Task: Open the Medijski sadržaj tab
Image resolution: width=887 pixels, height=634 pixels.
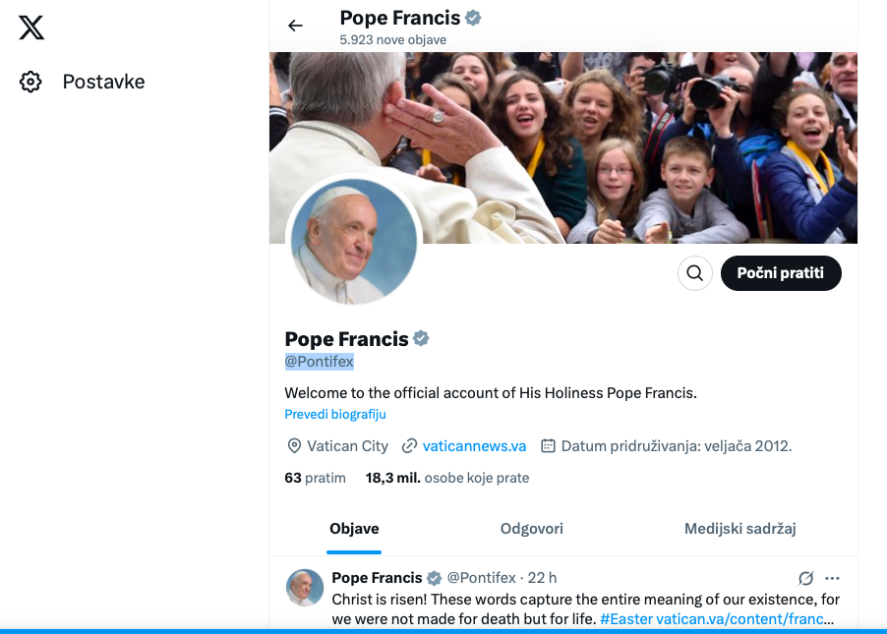Action: point(739,529)
